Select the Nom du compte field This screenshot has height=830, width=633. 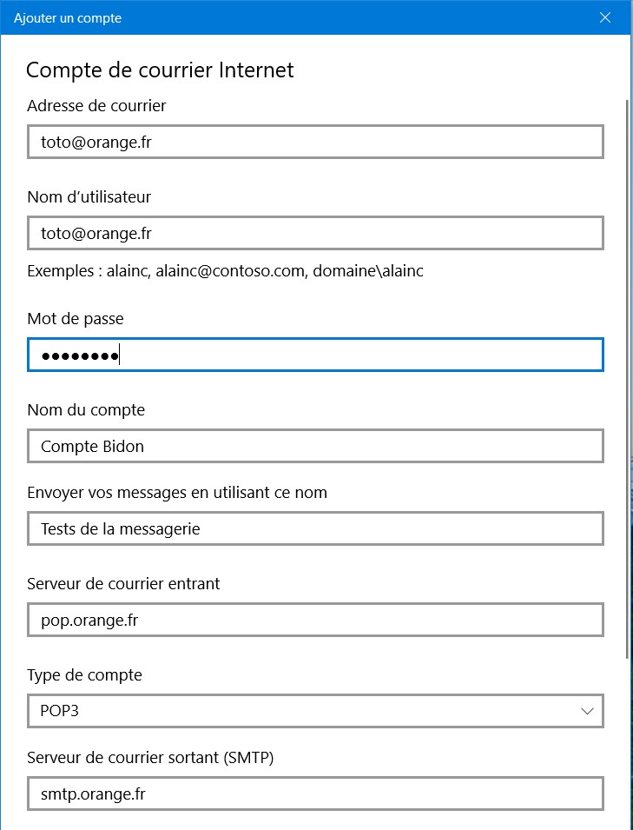coord(315,446)
